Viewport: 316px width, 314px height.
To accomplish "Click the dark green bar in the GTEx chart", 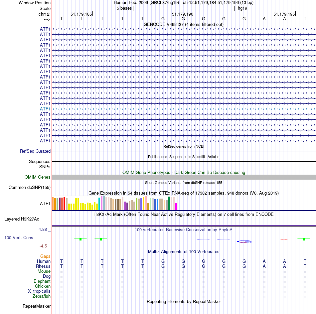I will [x=169, y=203].
